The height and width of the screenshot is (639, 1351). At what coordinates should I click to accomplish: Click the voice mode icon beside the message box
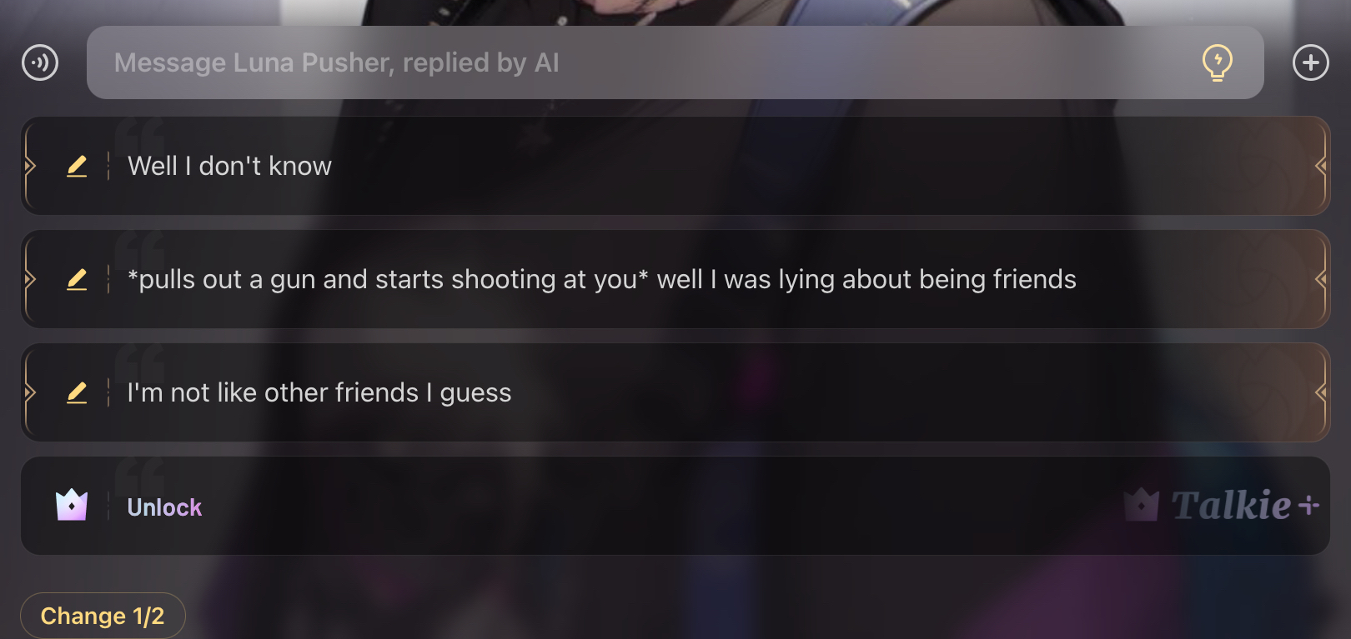point(40,62)
